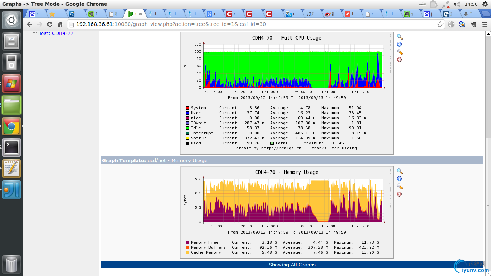Image resolution: width=491 pixels, height=276 pixels.
Task: Bookmark this page with the star
Action: (x=440, y=24)
